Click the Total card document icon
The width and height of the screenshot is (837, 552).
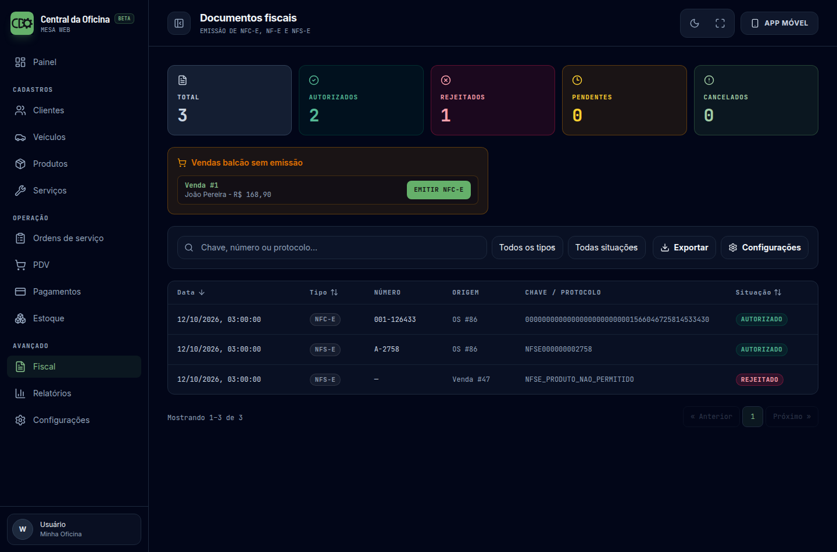[183, 80]
